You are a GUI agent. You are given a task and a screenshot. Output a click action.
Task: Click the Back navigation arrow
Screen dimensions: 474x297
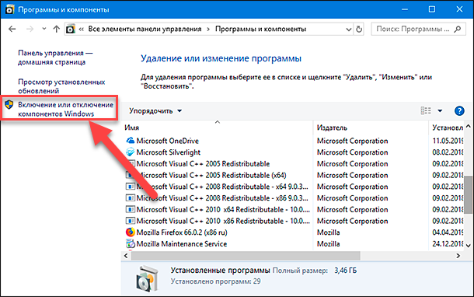click(12, 29)
